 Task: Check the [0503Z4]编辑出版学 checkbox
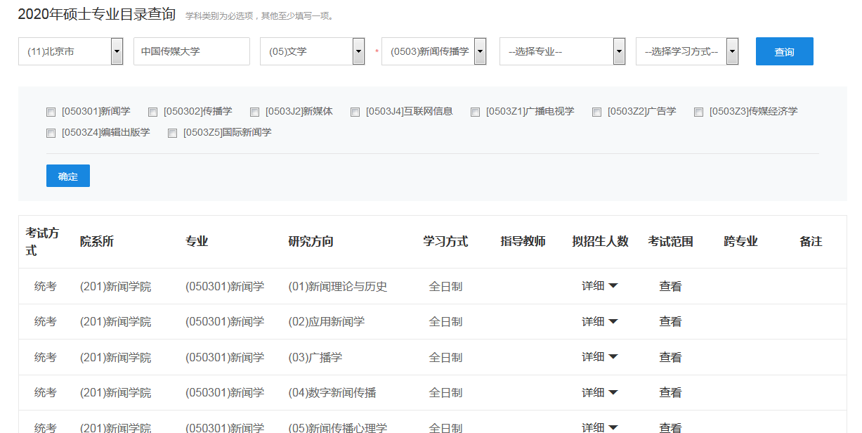tap(51, 133)
